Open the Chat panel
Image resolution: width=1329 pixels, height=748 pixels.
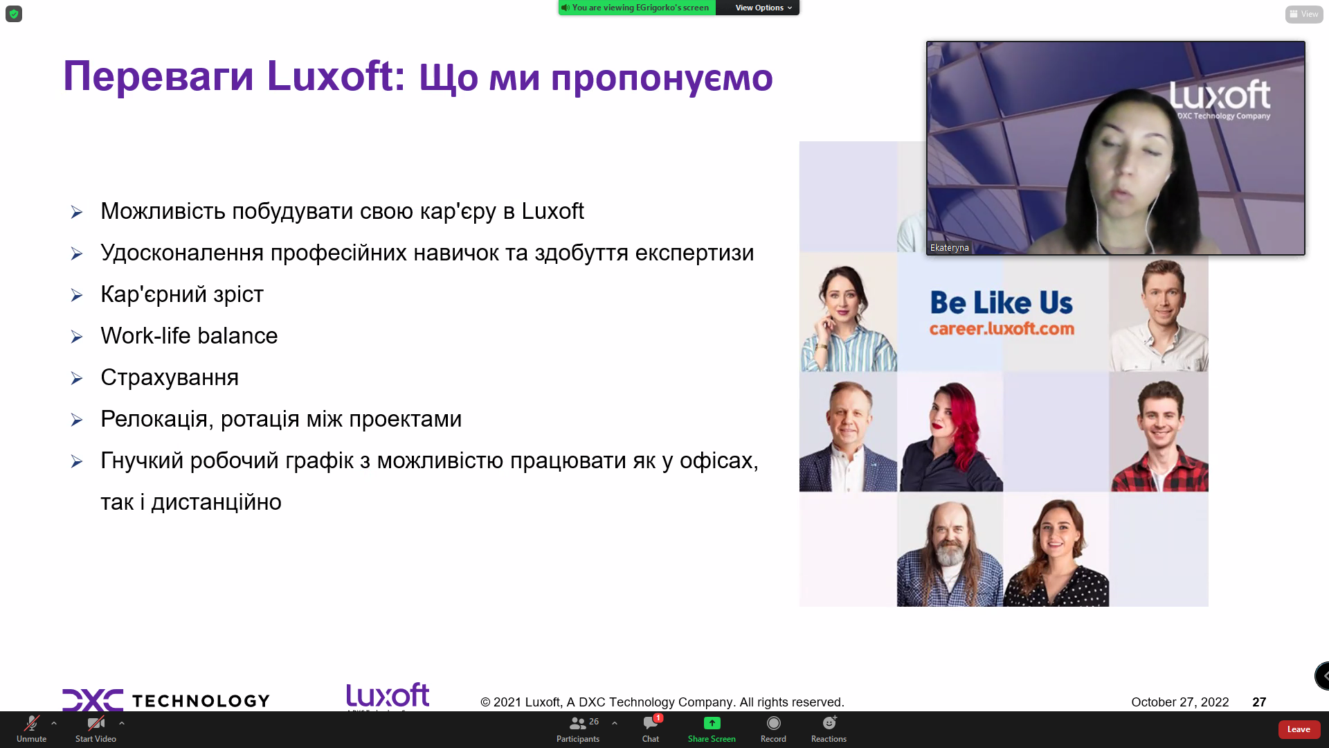pos(651,729)
